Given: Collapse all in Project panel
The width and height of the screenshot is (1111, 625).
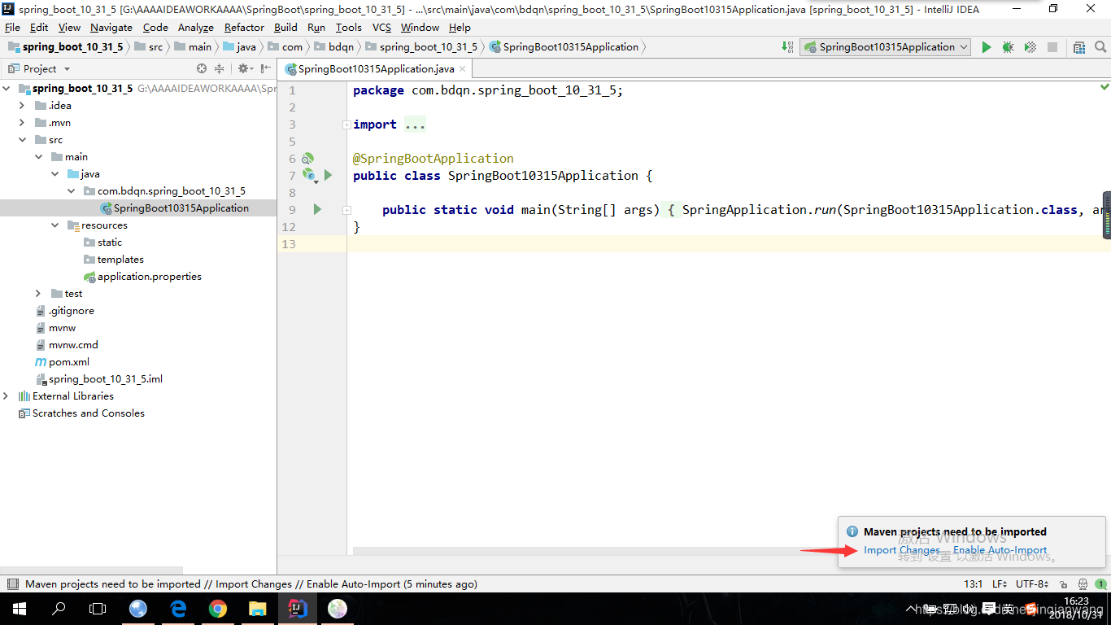Looking at the screenshot, I should coord(219,69).
